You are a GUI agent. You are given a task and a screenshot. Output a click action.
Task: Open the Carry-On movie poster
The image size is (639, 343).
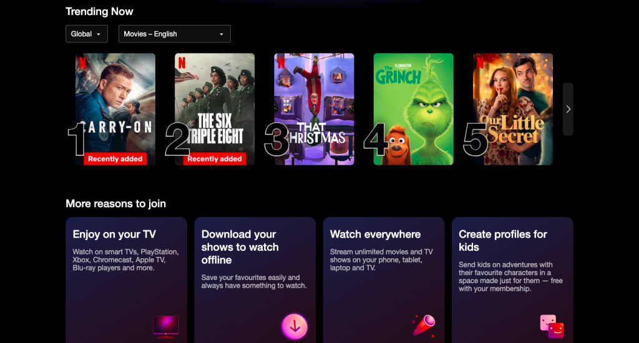pyautogui.click(x=115, y=109)
